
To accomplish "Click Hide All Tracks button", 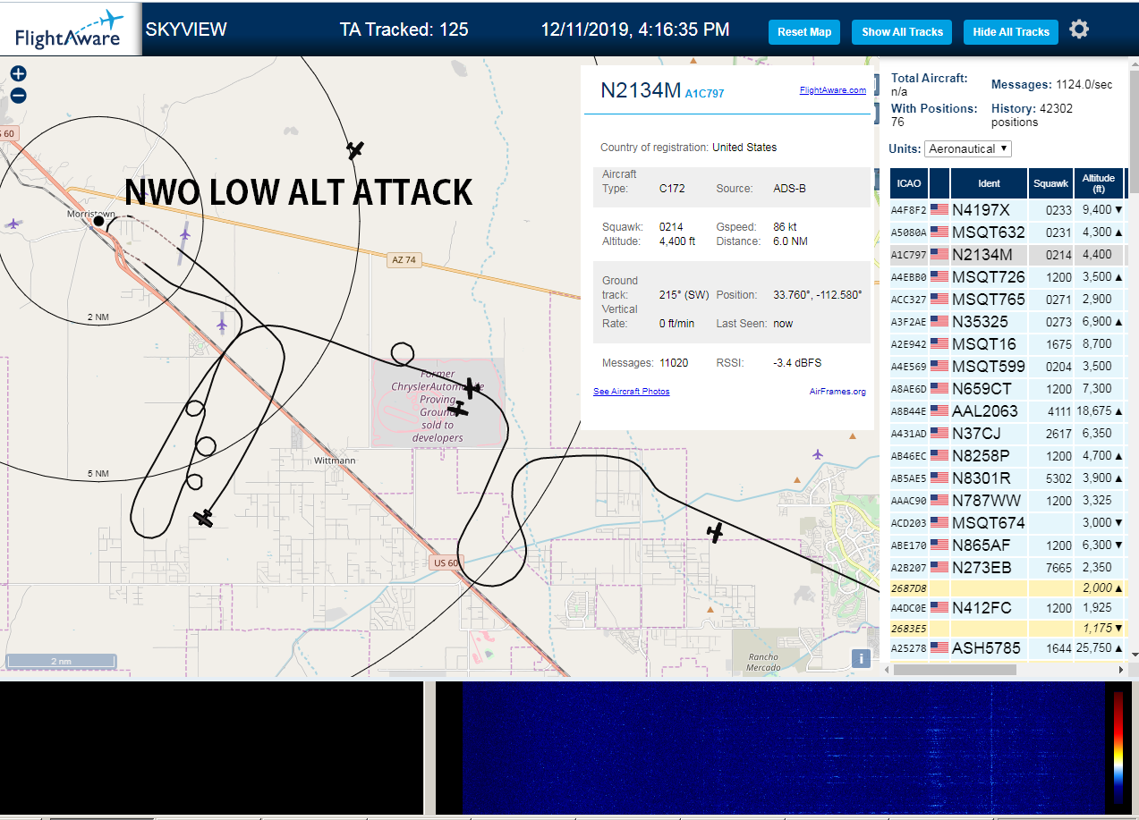I will [1011, 31].
